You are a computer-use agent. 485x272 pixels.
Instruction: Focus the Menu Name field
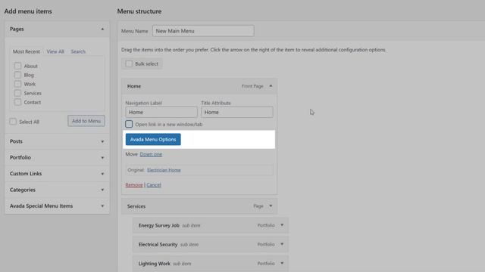203,31
